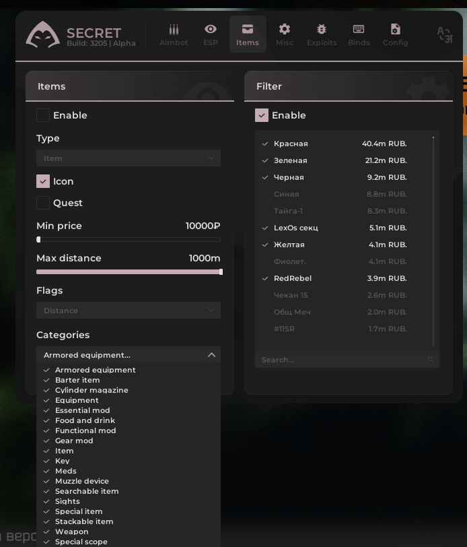
Task: Toggle the Muzzle device category
Action: pos(129,481)
